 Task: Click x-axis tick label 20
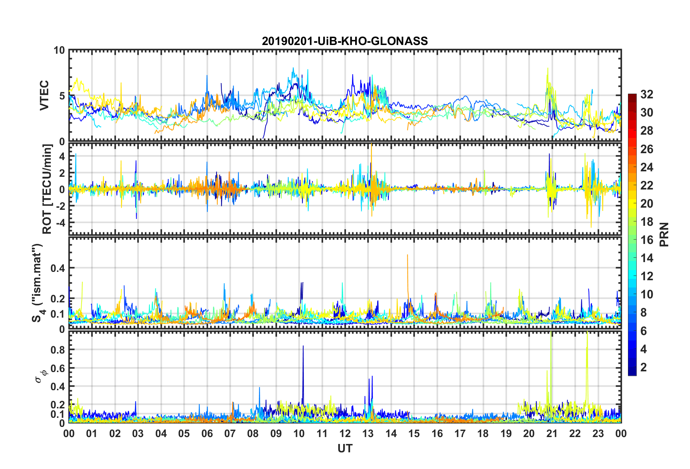click(529, 433)
